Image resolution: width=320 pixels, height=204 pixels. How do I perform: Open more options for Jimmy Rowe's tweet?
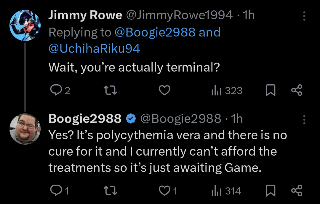[x=304, y=16]
